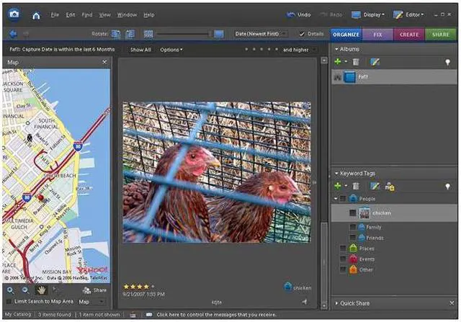Check the Places category box
This screenshot has width=461, height=322.
(x=343, y=249)
